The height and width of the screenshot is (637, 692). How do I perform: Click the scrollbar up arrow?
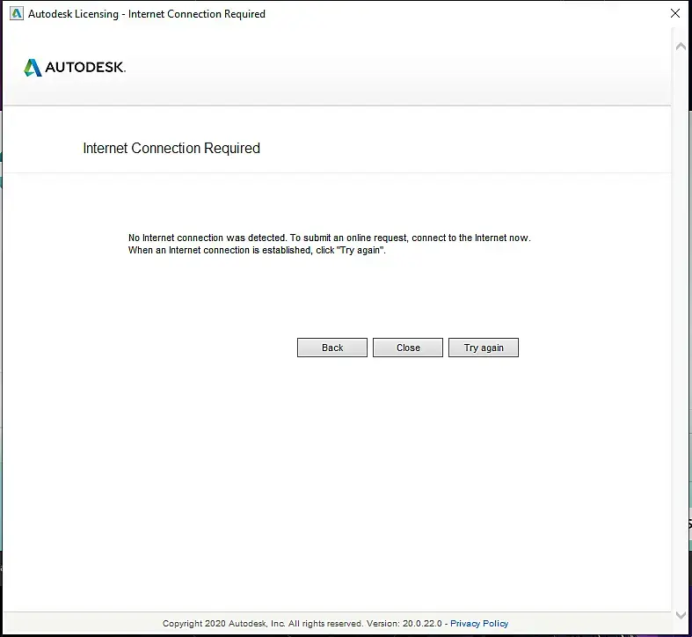click(x=681, y=46)
